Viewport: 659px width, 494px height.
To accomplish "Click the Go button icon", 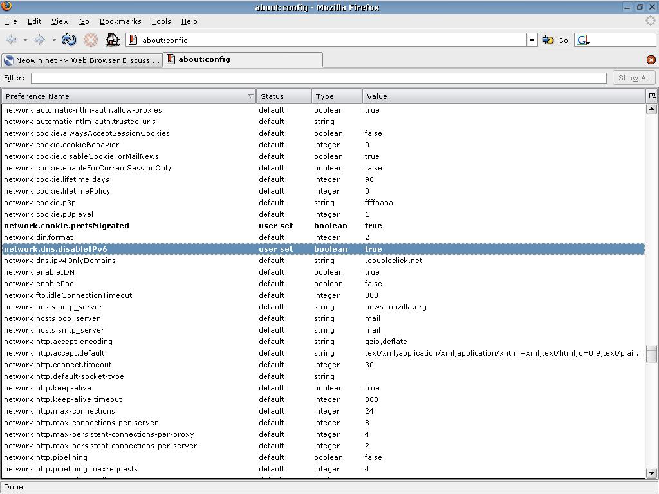I will pos(548,41).
